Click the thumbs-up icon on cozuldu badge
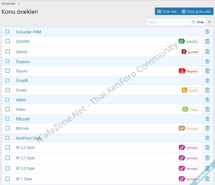This screenshot has width=215, height=185. tap(182, 41)
